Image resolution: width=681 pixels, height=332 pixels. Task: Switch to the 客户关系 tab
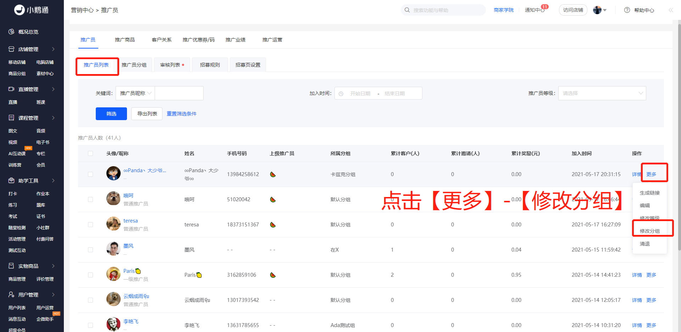pos(162,40)
